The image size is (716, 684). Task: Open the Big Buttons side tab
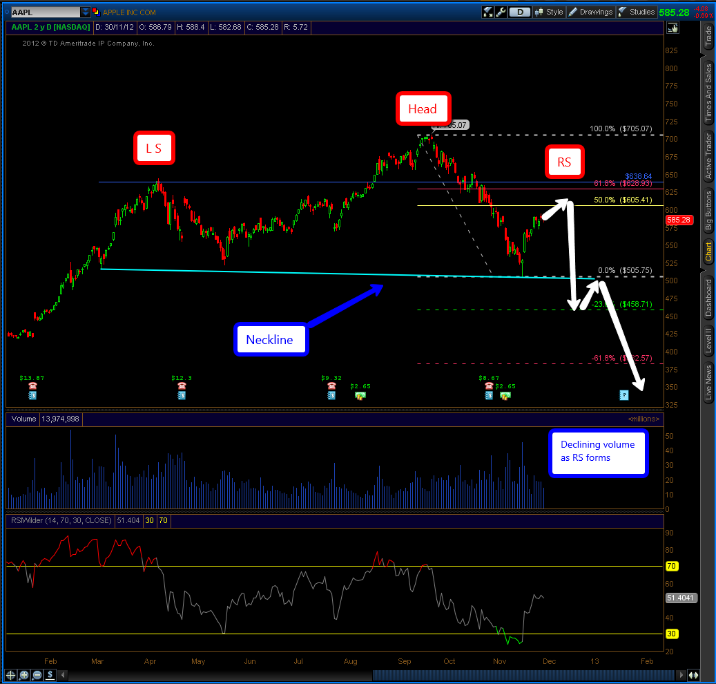pos(708,210)
